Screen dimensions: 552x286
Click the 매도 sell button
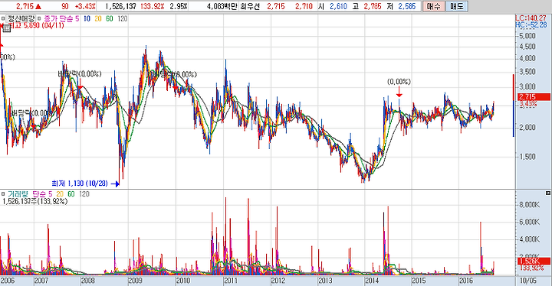(457, 6)
